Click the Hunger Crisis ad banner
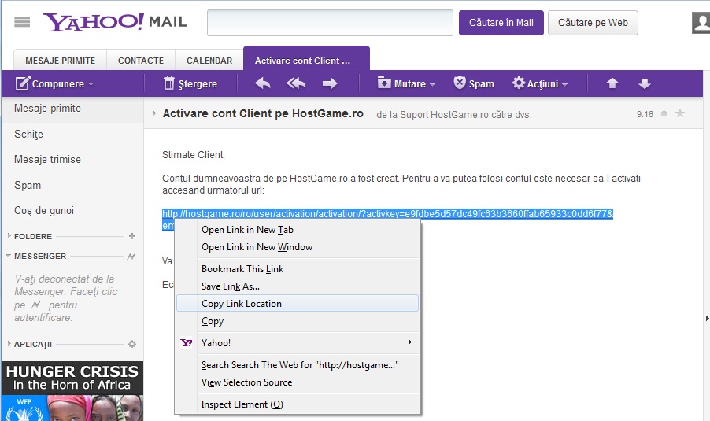Screen dimensions: 710x421 coord(72,391)
